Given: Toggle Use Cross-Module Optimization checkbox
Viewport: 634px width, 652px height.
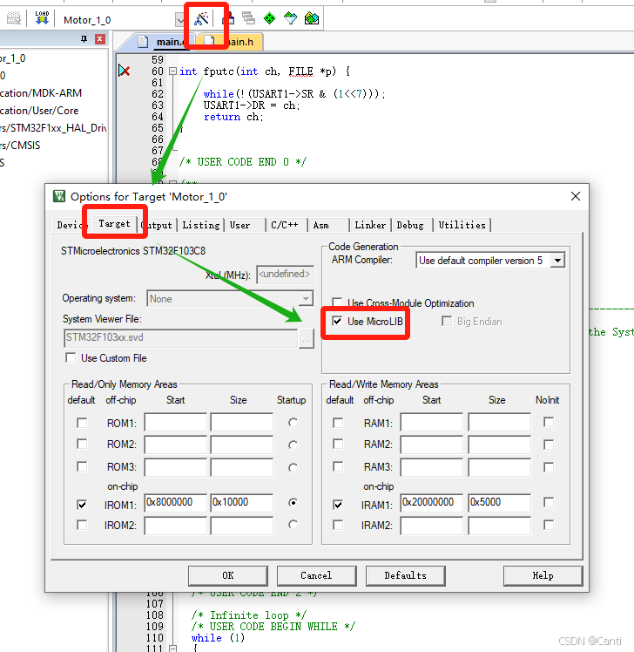Looking at the screenshot, I should (337, 302).
